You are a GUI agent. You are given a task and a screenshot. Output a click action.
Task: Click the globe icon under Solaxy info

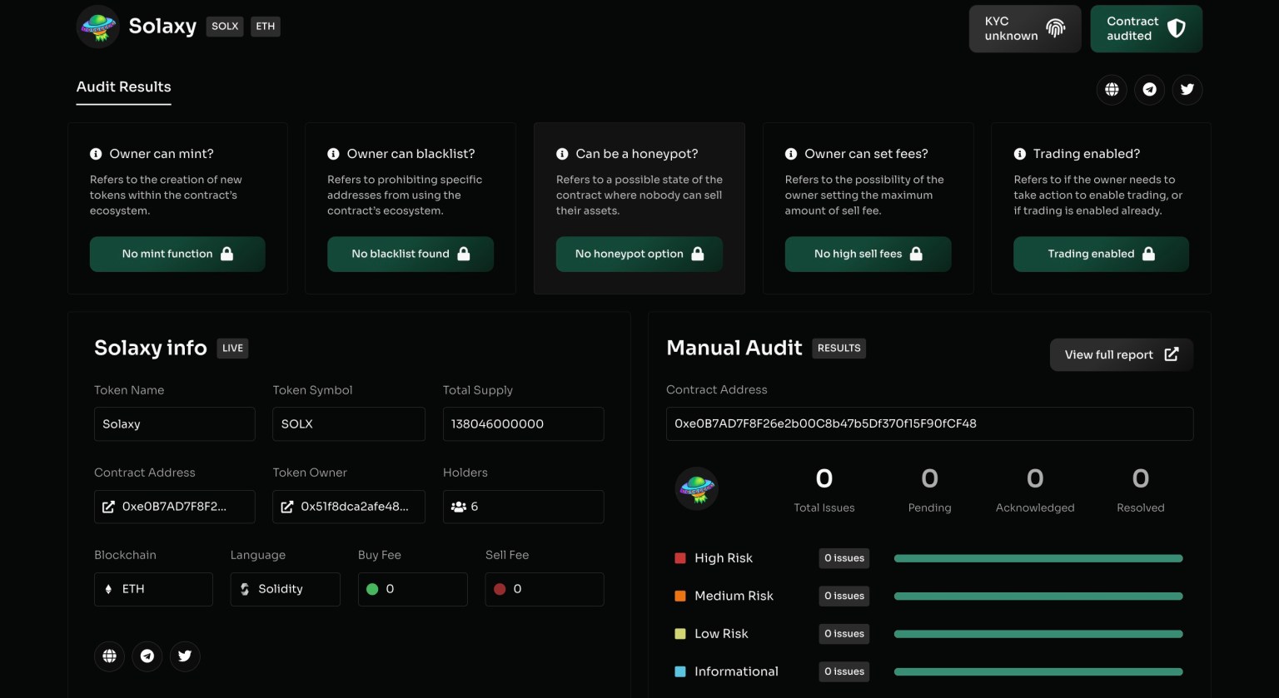tap(109, 656)
